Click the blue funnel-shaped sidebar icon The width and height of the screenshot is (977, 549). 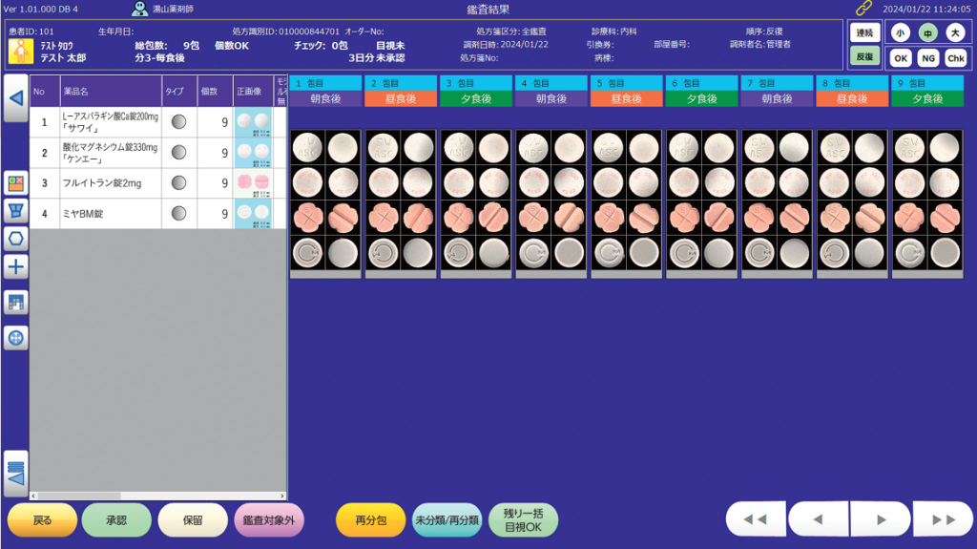tap(16, 210)
